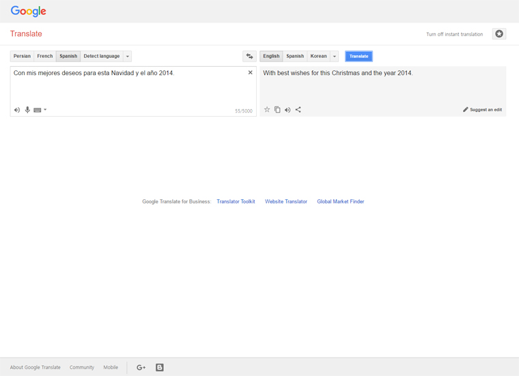Copy the translated text
Viewport: 519px width, 376px height.
coord(277,109)
